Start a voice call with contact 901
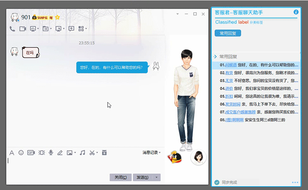Image resolution: width=308 pixels, height=190 pixels. coord(12,29)
